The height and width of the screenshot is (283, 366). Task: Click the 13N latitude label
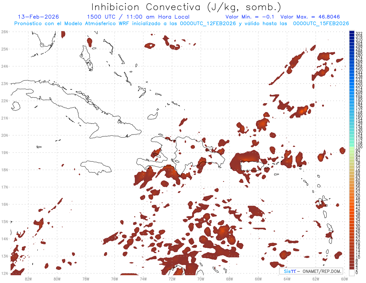click(x=5, y=256)
